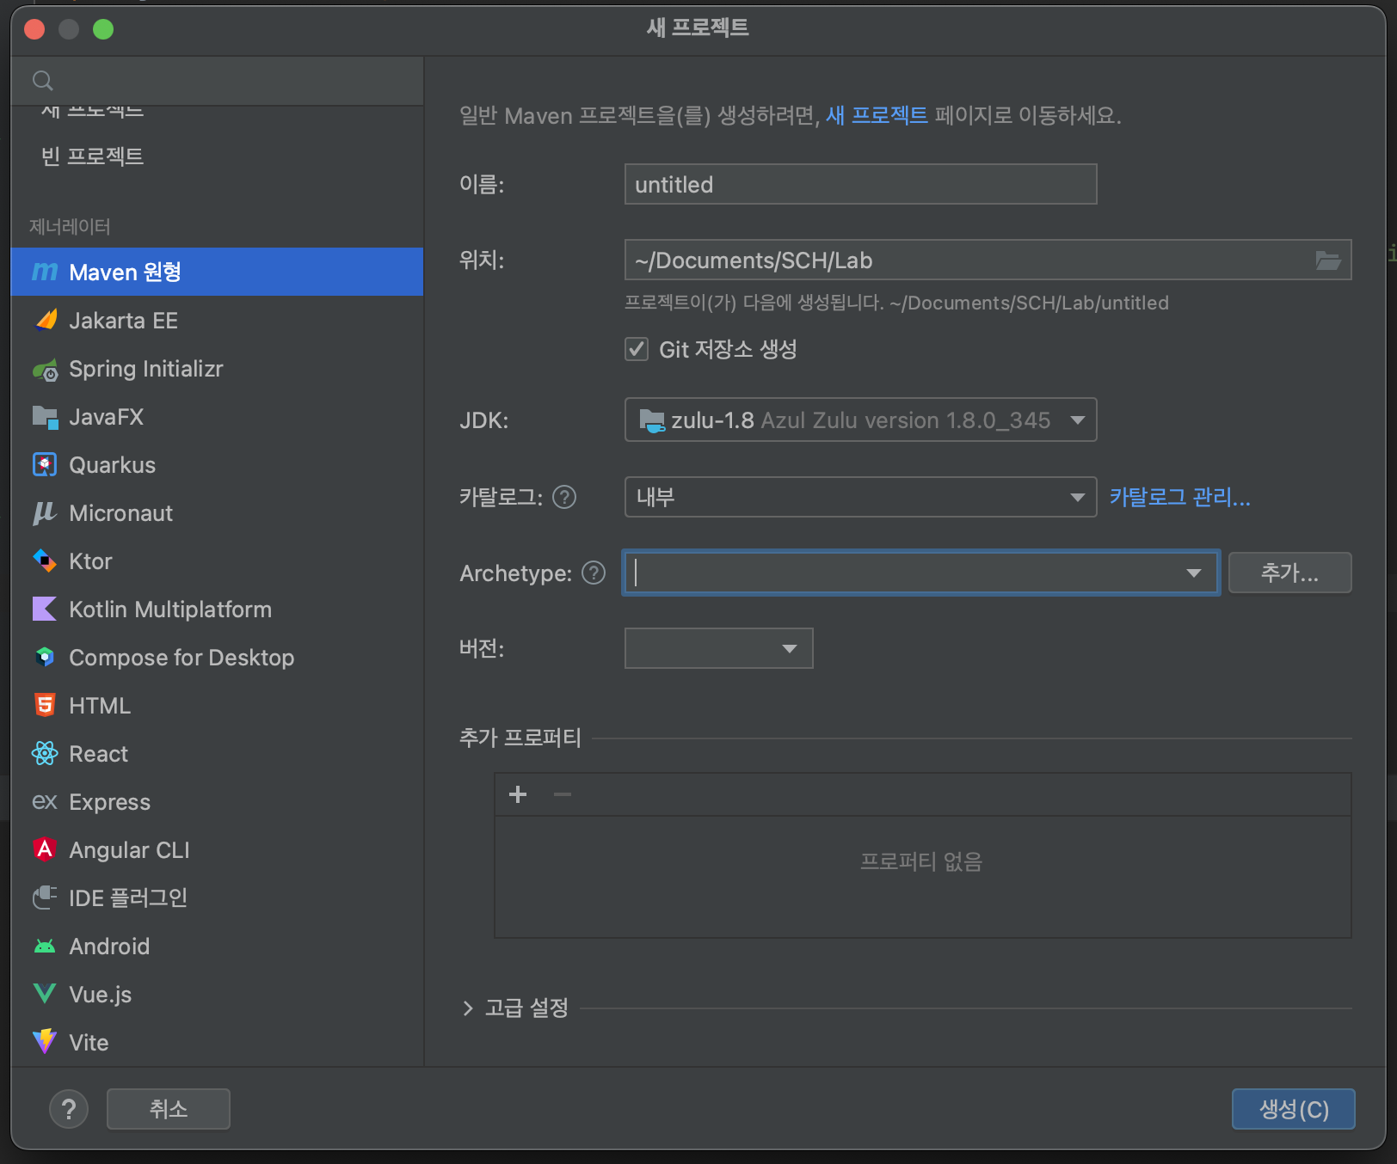This screenshot has height=1164, width=1397.
Task: Follow the 새 프로젝트 page link
Action: 877,115
